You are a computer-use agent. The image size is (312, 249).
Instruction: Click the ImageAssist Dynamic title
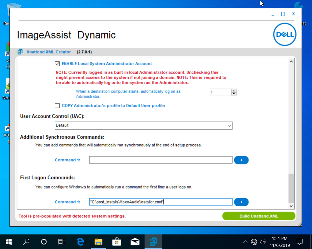(66, 35)
